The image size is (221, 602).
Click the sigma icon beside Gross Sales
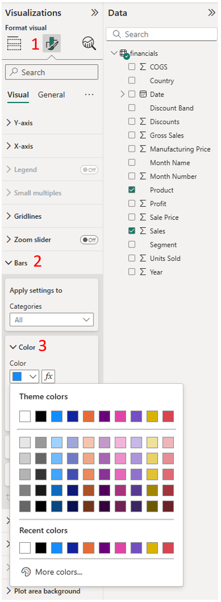click(x=143, y=135)
